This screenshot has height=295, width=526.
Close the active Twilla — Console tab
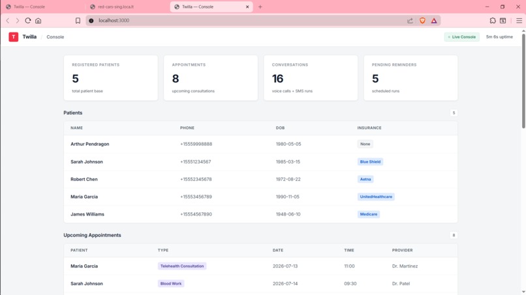[x=247, y=7]
